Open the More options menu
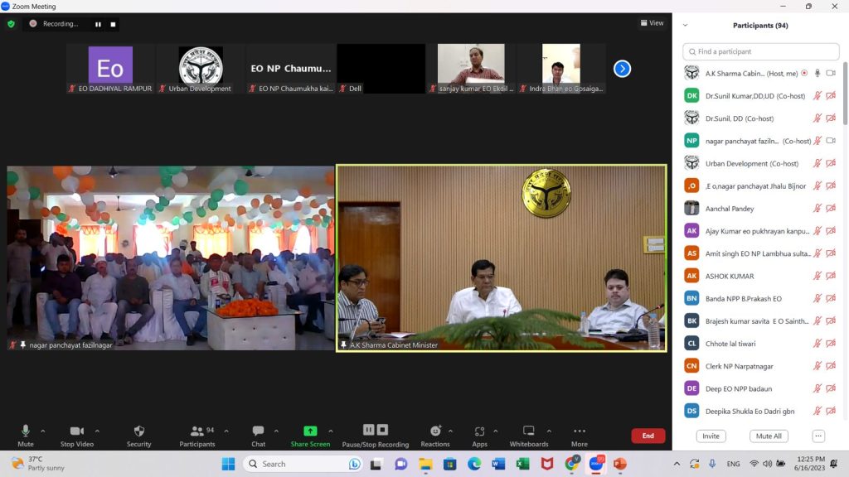 pyautogui.click(x=580, y=436)
